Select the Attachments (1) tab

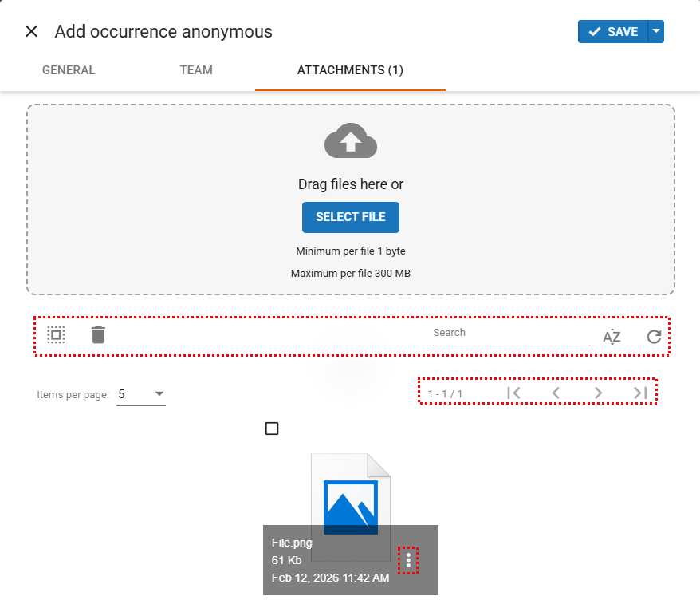pos(350,70)
